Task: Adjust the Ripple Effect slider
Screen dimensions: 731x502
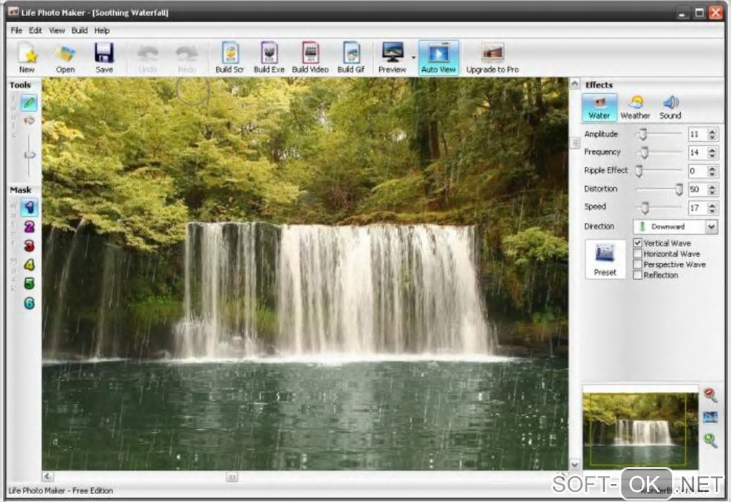Action: pos(639,171)
